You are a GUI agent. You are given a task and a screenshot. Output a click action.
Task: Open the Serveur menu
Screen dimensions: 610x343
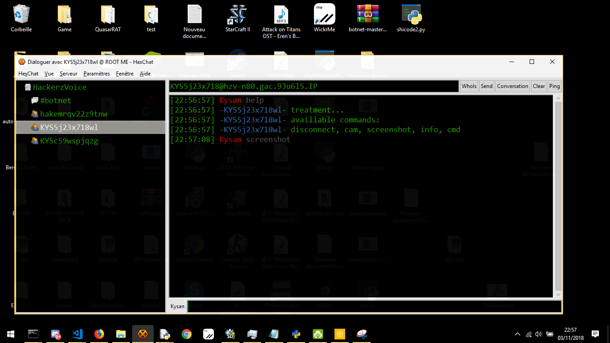(x=68, y=74)
